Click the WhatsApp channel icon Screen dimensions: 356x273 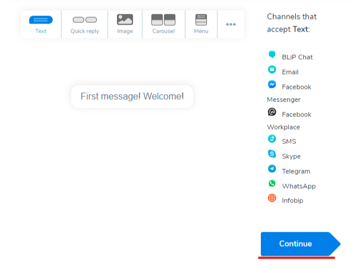[272, 184]
